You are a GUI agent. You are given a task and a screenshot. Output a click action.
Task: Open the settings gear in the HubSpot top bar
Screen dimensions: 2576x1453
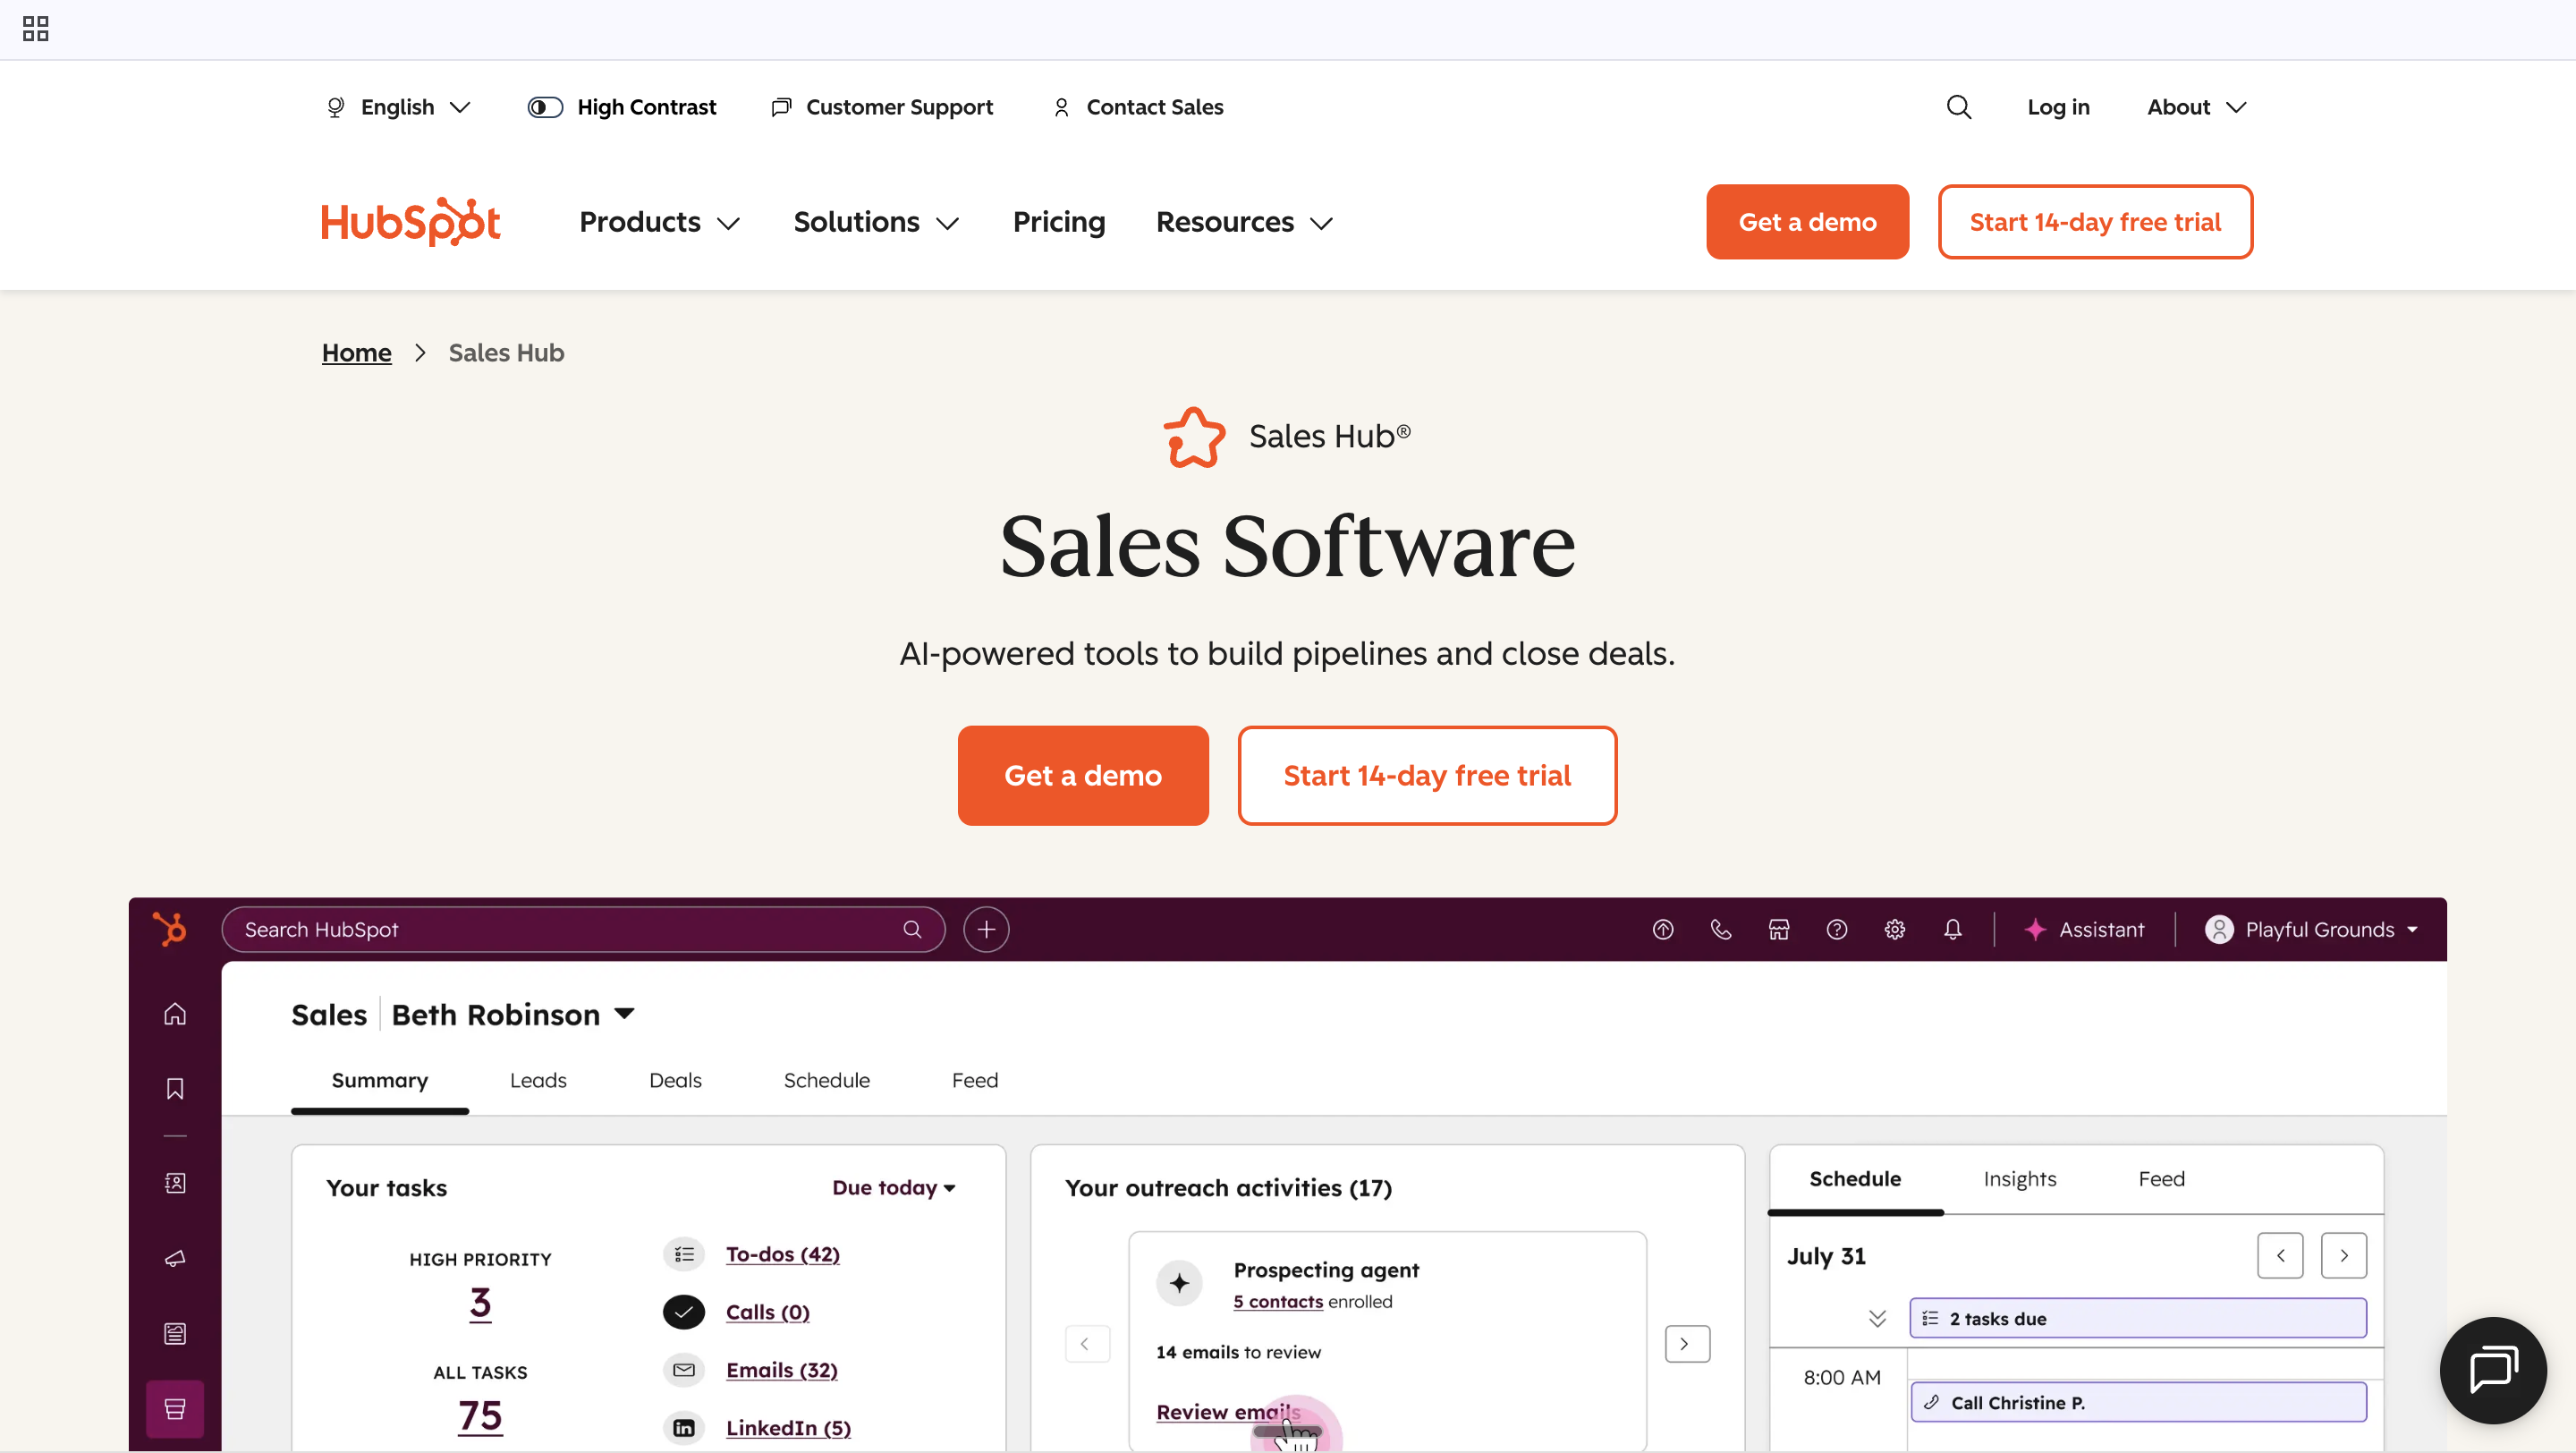point(1894,929)
